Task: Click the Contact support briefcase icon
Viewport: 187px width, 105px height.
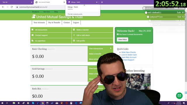Action: [32, 35]
